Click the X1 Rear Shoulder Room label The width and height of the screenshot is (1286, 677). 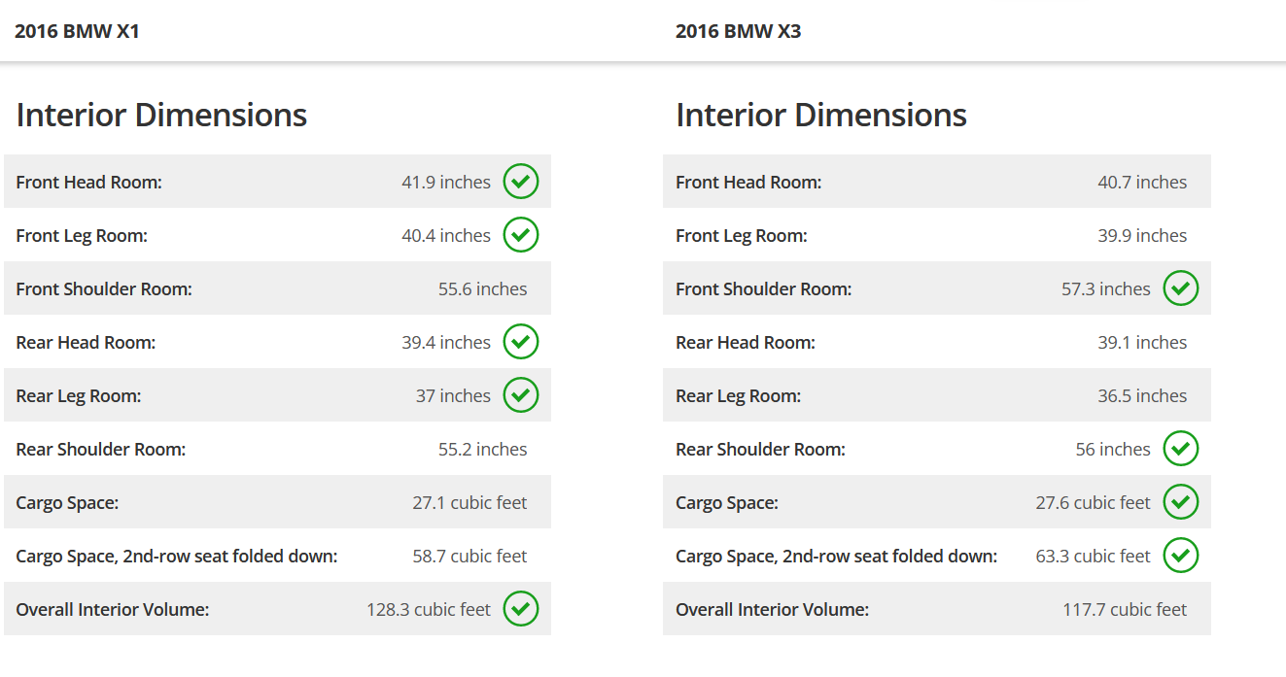[101, 450]
